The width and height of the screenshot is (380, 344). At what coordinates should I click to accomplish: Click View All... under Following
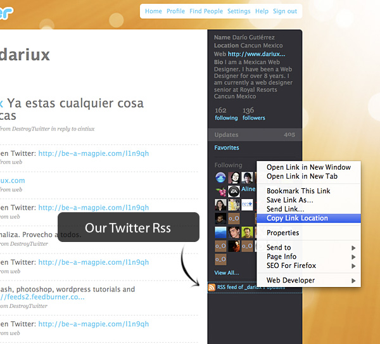coord(227,272)
